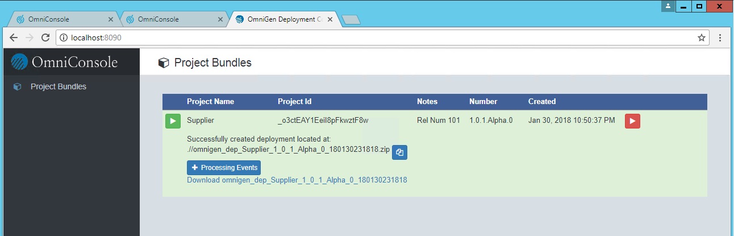
Task: Click version number 1.0.1.Alpha.0
Action: pos(491,121)
